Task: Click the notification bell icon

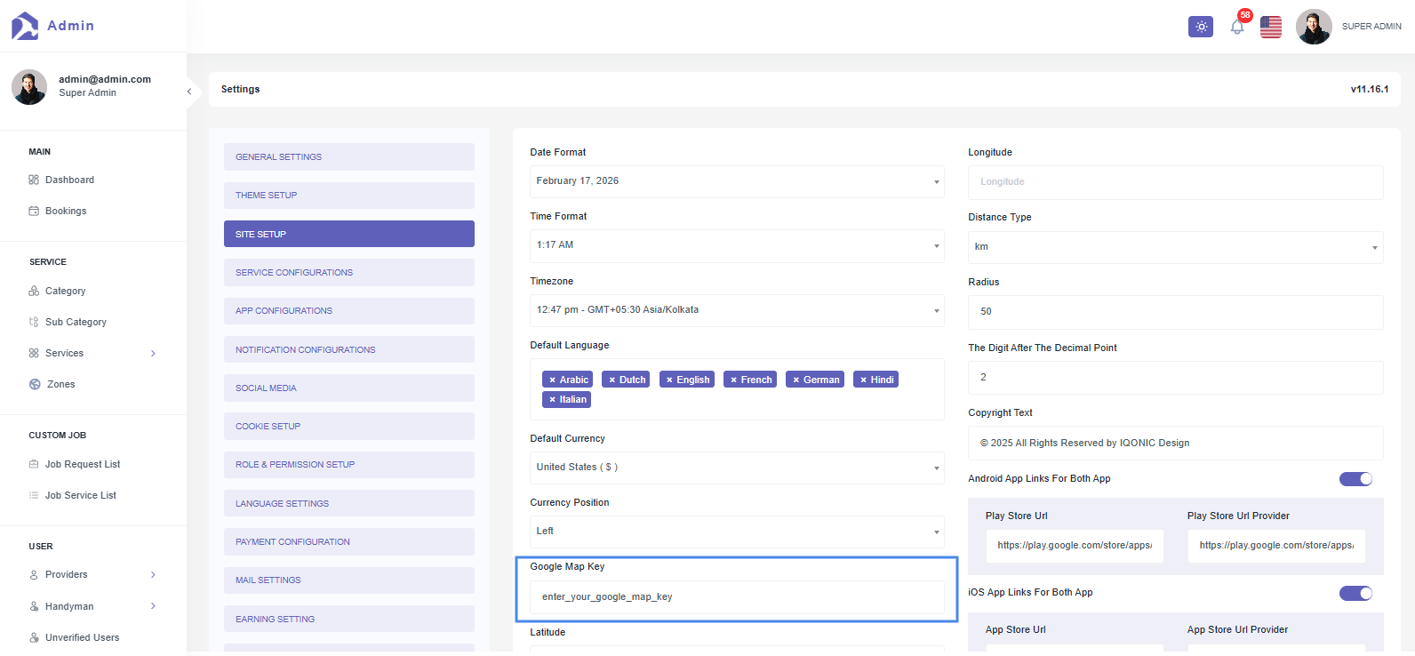Action: [x=1236, y=27]
